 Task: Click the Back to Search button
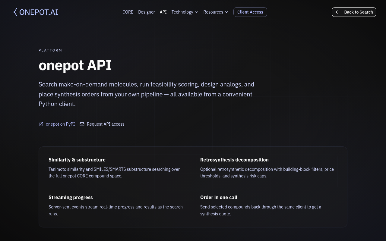(354, 12)
